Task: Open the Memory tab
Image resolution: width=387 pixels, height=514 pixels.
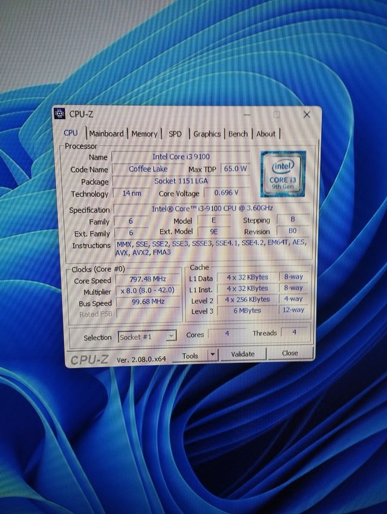Action: pos(145,134)
